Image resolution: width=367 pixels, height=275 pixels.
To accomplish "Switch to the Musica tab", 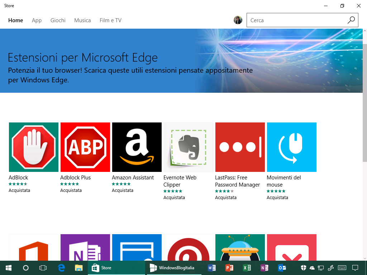I will coord(82,20).
